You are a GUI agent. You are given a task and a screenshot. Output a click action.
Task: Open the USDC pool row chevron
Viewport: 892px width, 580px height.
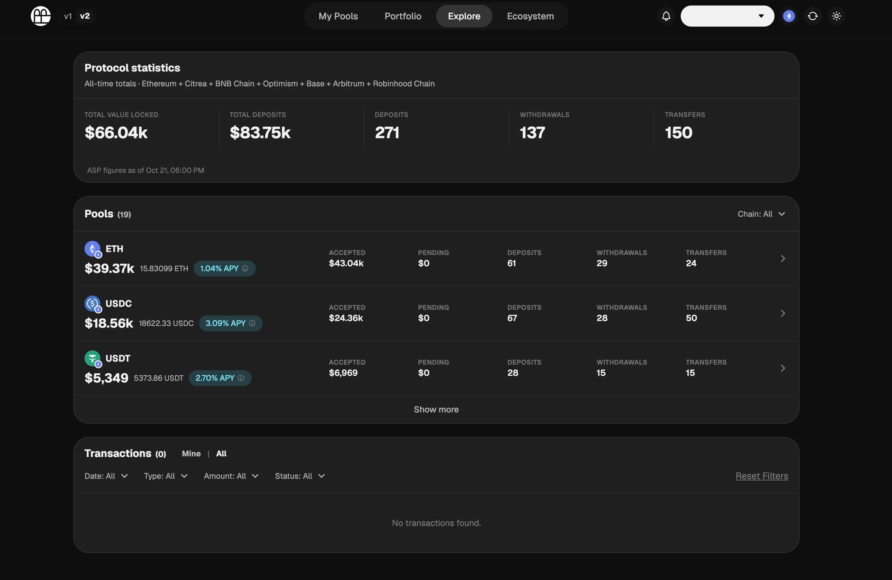pyautogui.click(x=783, y=314)
